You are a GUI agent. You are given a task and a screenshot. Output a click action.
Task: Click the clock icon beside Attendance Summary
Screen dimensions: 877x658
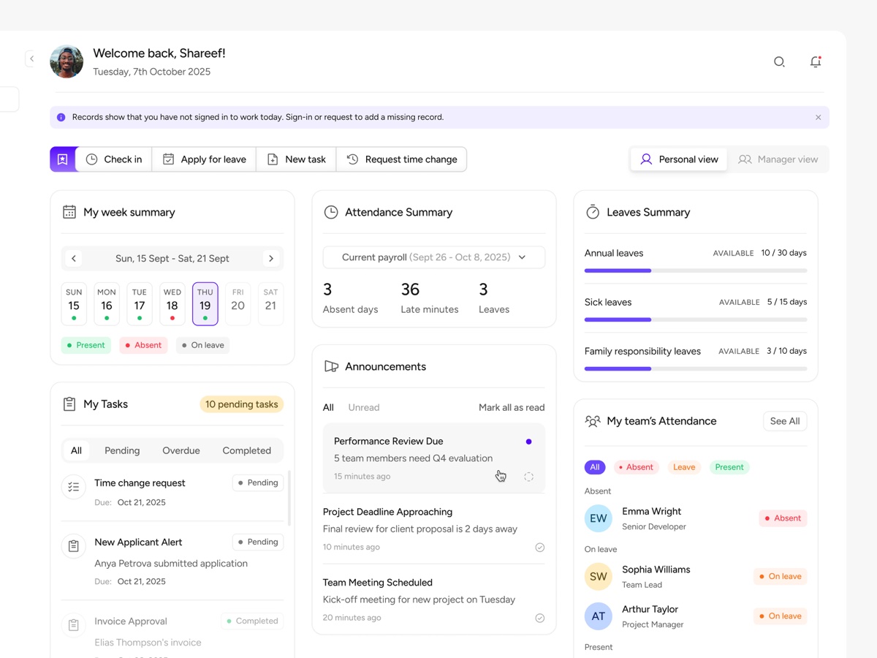click(x=331, y=212)
